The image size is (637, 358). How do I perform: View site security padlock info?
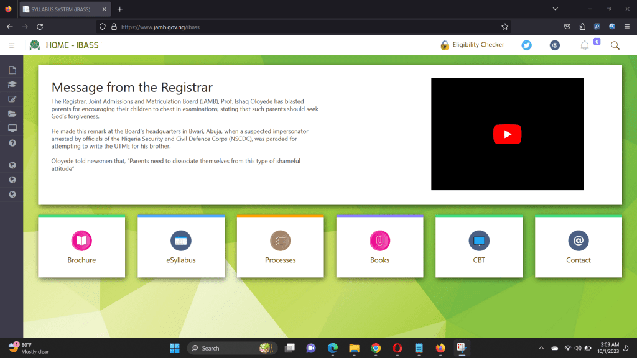114,27
